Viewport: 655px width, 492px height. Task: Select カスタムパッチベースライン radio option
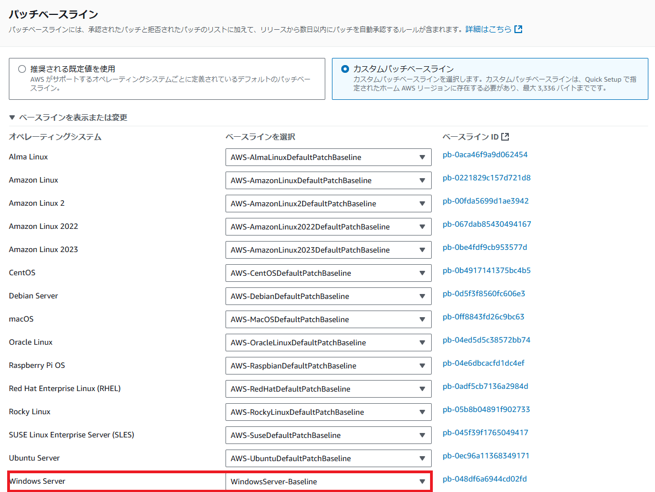(345, 69)
